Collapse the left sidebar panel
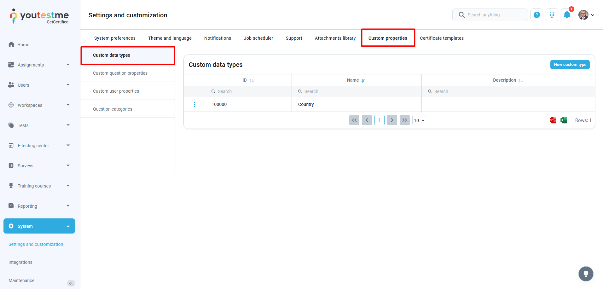 71,283
